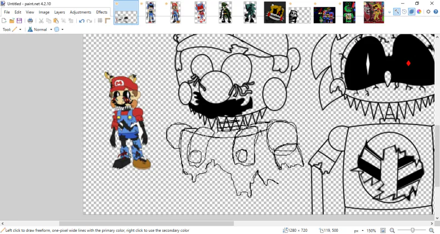Screen dimensions: 440x234
Task: Click the vertical scrollbar down arrow
Action: (x=437, y=218)
